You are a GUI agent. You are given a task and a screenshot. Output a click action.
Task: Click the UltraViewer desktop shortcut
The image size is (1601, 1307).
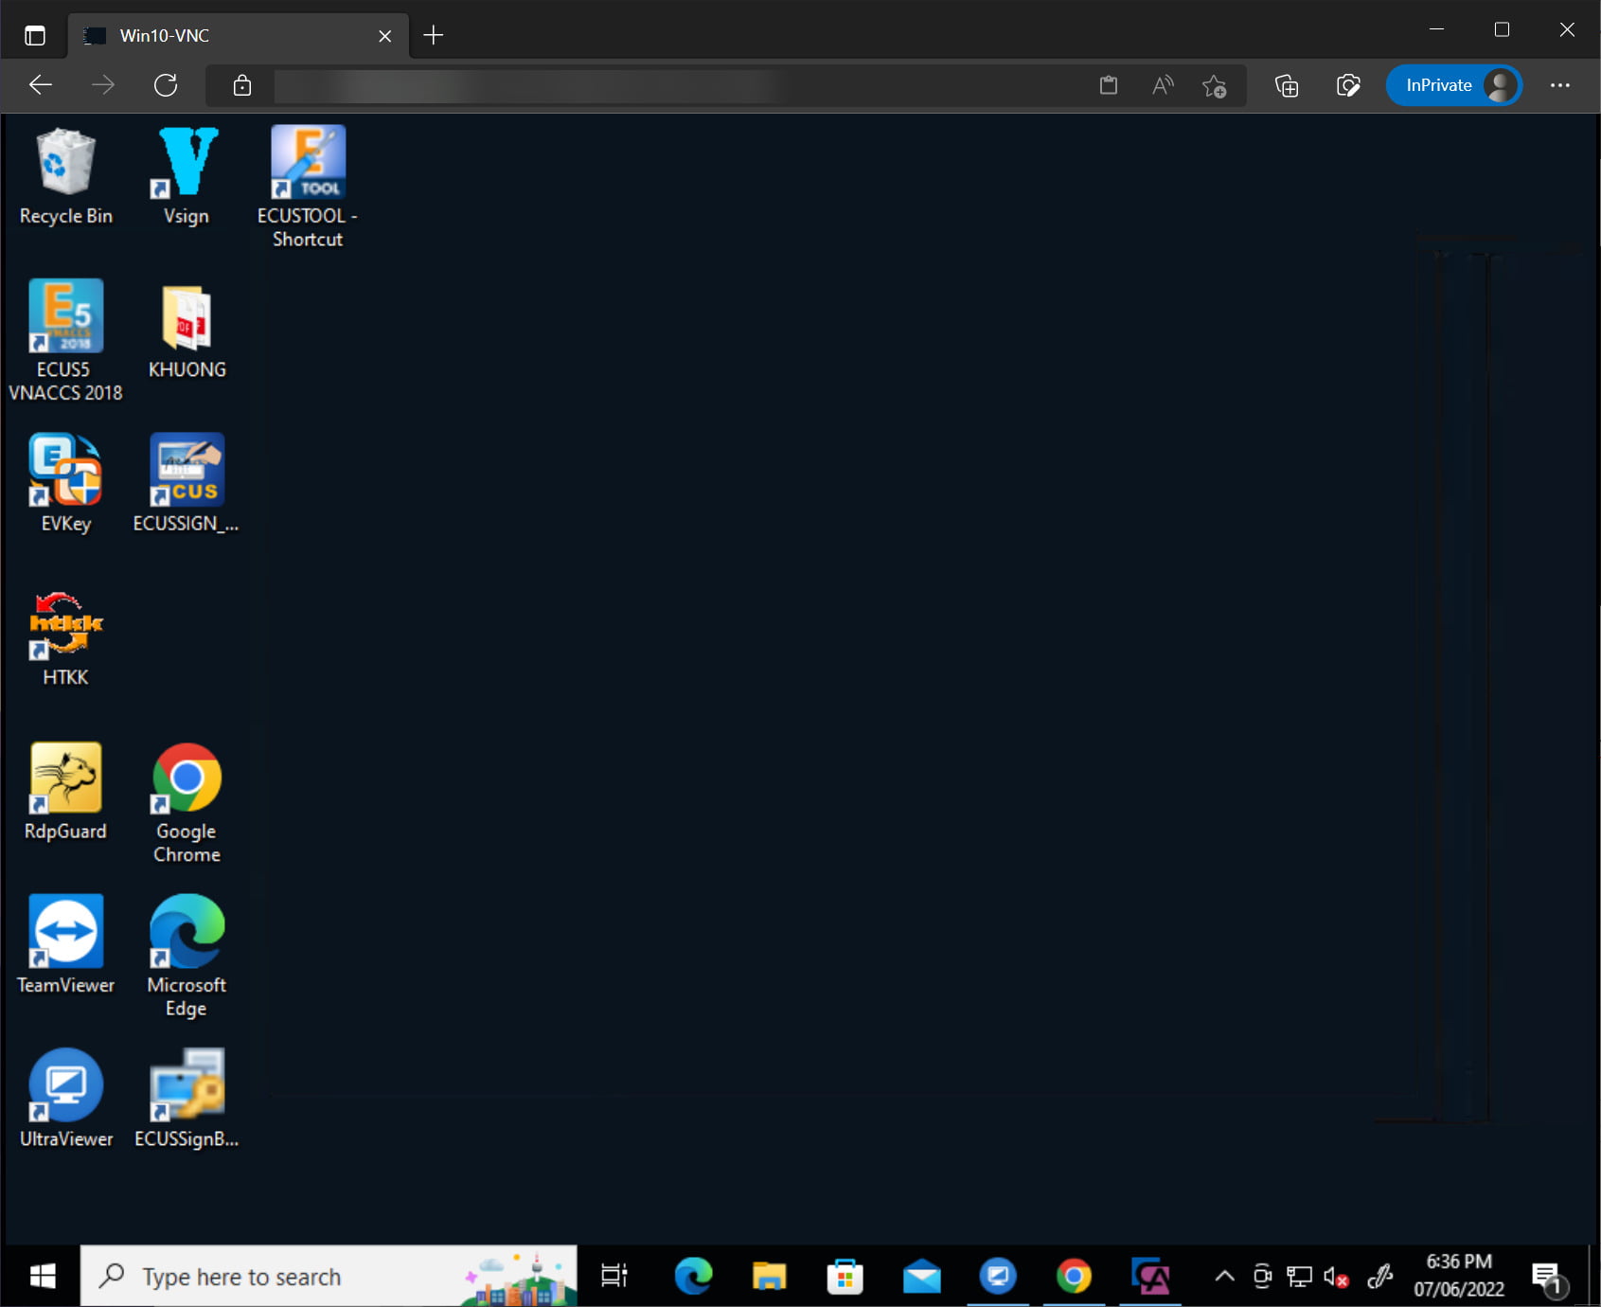click(65, 1098)
